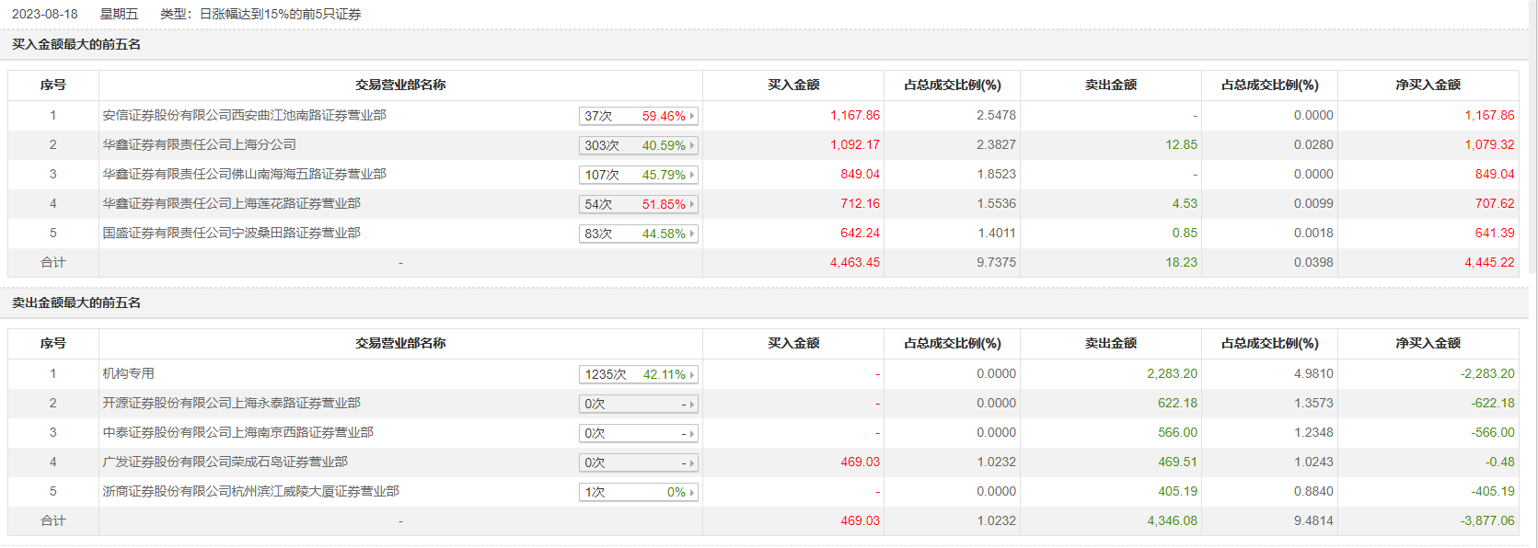Open 华鑫证券上海分公司 branch link
1538x548 pixels.
click(x=199, y=144)
